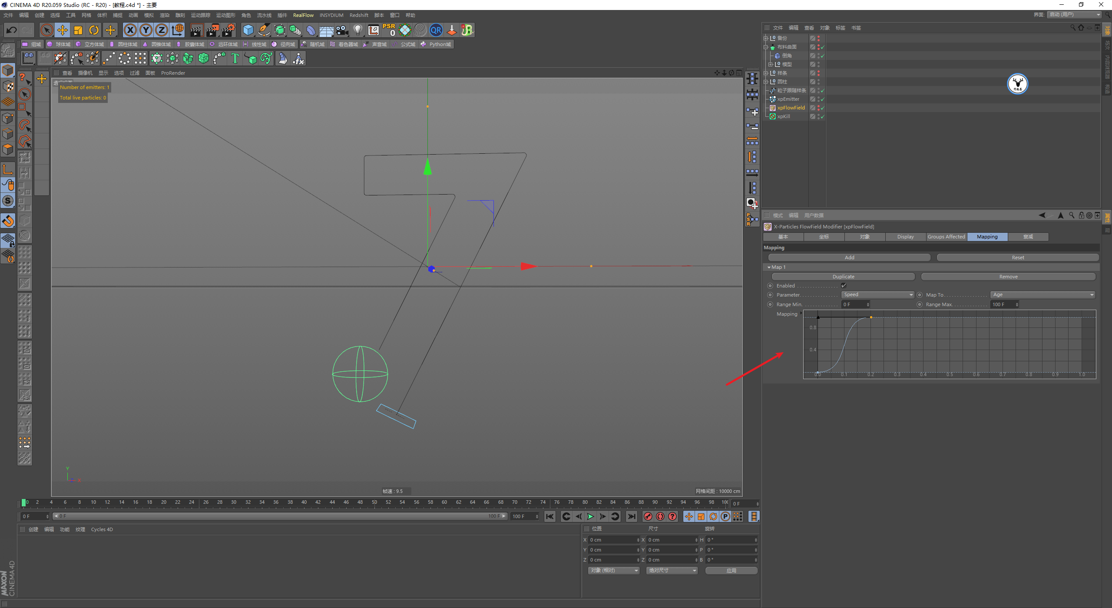Click the Add mapping button

click(849, 258)
